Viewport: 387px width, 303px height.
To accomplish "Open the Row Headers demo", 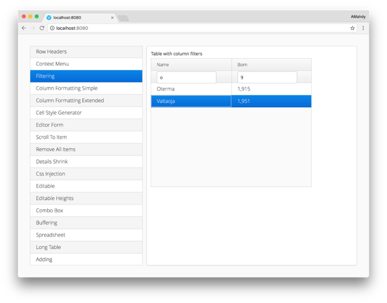I will 86,52.
